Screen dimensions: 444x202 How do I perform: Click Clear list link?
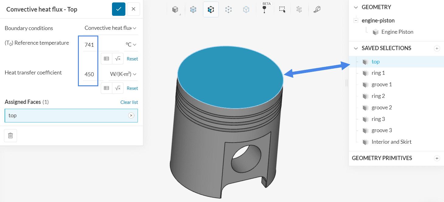point(129,102)
